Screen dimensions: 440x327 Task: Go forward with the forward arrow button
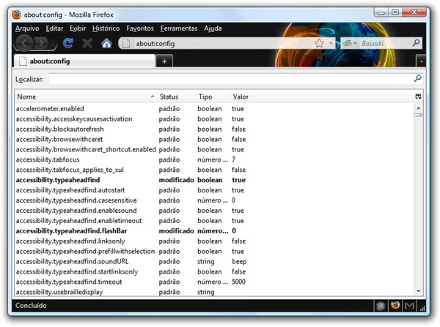click(42, 43)
